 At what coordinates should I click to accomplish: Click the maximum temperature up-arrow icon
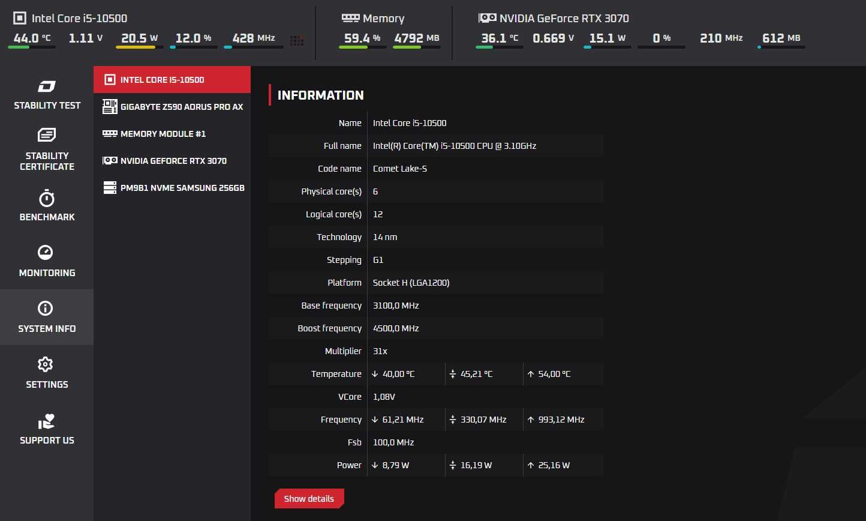[x=531, y=374]
